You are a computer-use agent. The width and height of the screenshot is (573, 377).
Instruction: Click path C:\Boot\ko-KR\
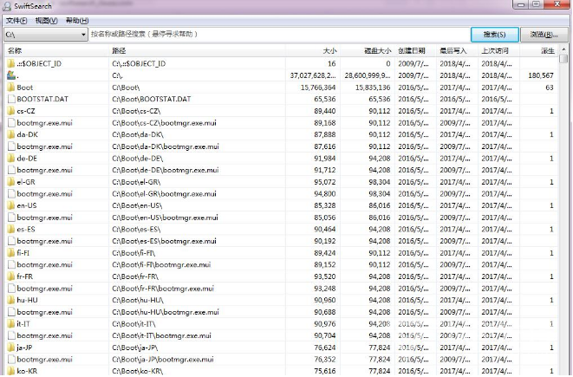tap(137, 371)
